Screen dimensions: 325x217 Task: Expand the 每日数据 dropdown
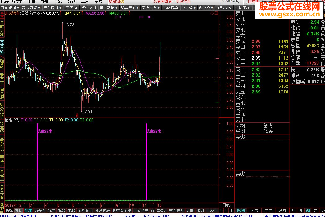pyautogui.click(x=109, y=8)
